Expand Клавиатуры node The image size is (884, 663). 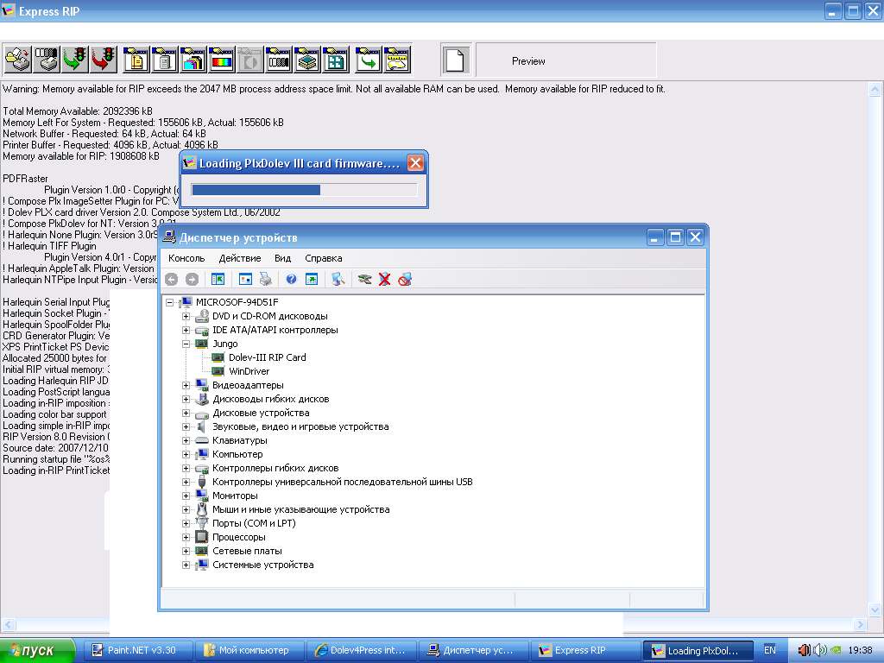click(x=186, y=441)
